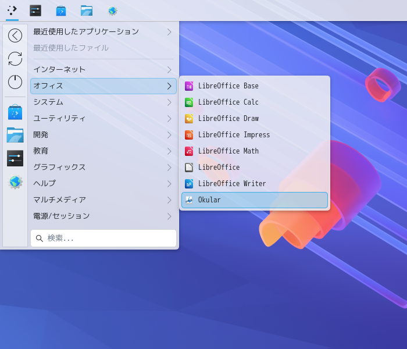Launch plain LibreOffice entry from submenu
This screenshot has width=407, height=349.
(x=255, y=168)
